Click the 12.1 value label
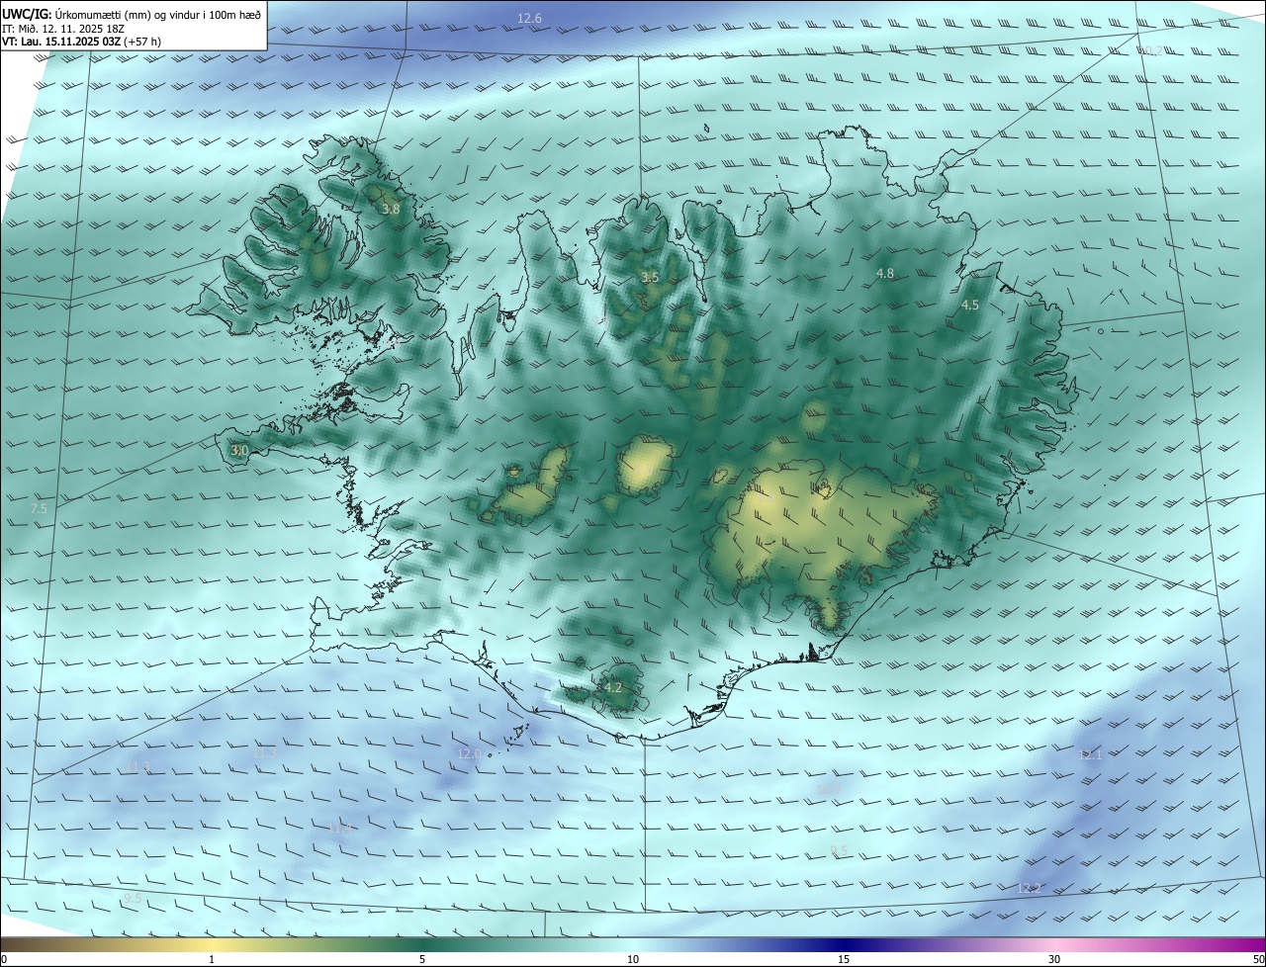This screenshot has height=967, width=1266. 1089,754
